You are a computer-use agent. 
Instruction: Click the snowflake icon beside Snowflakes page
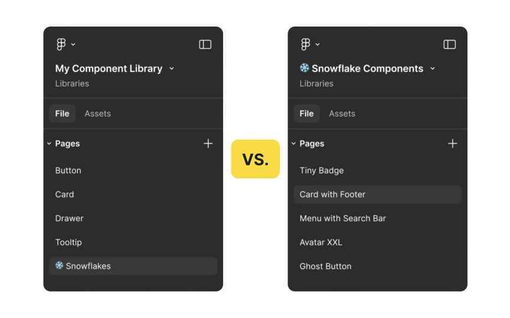60,266
